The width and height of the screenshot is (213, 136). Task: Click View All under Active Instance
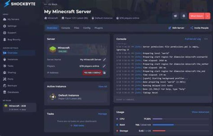pos(103,86)
